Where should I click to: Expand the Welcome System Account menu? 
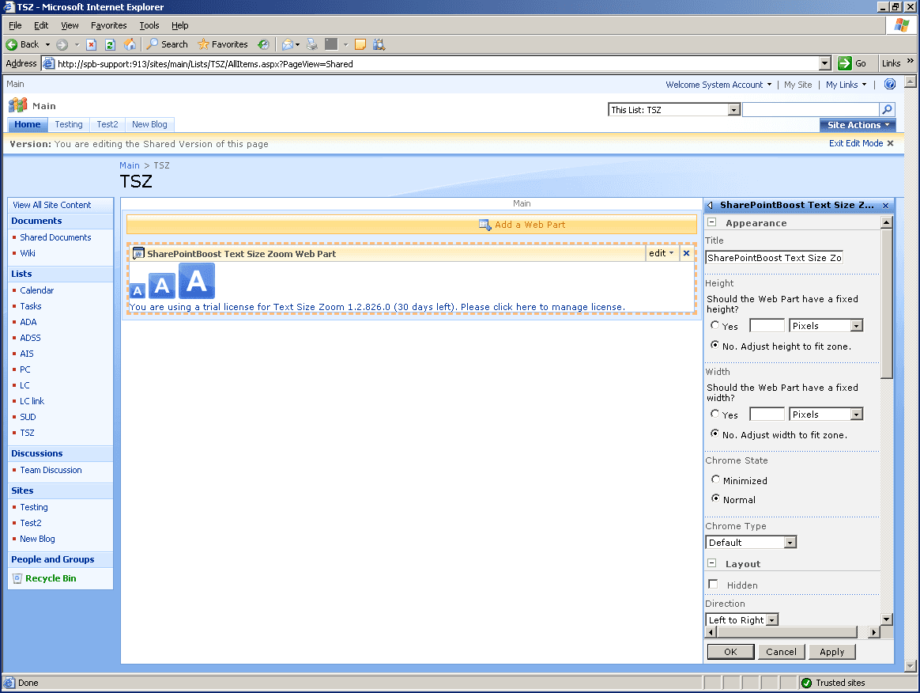718,85
